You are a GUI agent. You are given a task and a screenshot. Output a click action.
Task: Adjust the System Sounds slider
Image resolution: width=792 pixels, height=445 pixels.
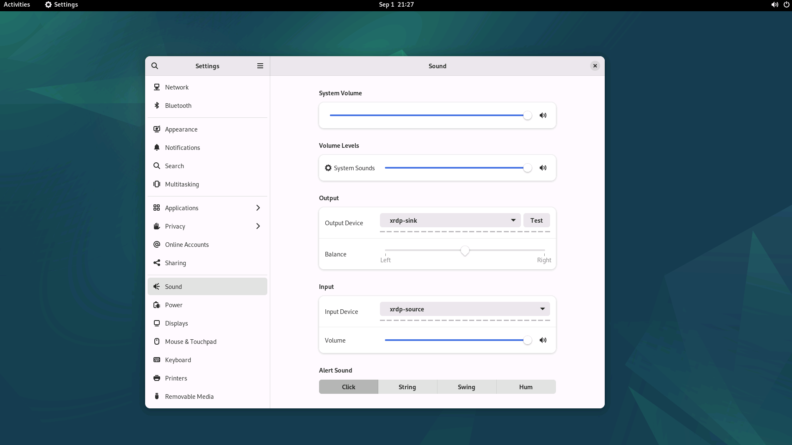pyautogui.click(x=458, y=168)
